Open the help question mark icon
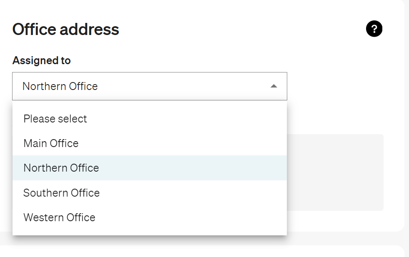 (374, 29)
